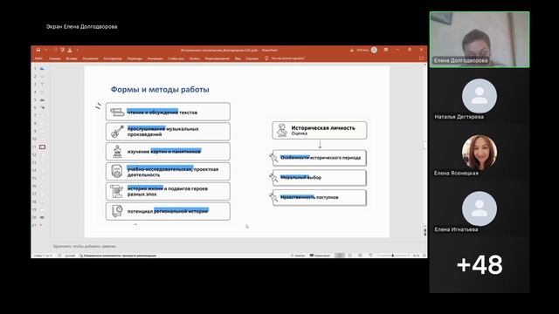
Task: Click scrollbar up arrow at top right
Action: click(424, 65)
